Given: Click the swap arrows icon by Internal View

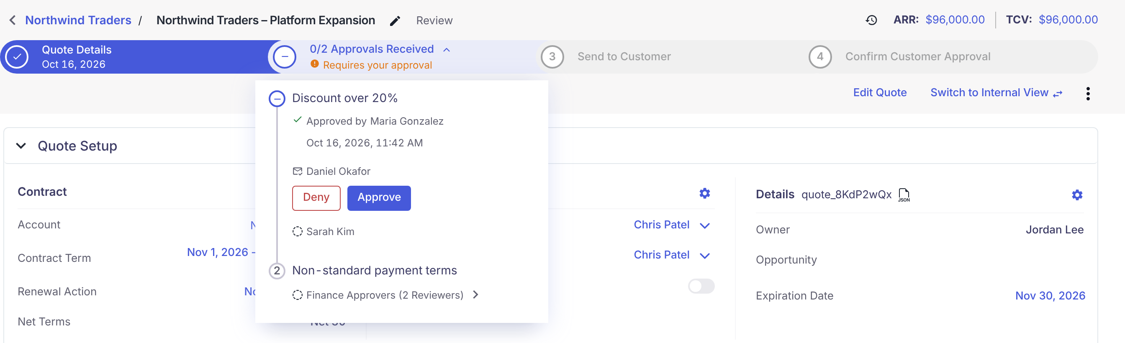Looking at the screenshot, I should pos(1058,93).
